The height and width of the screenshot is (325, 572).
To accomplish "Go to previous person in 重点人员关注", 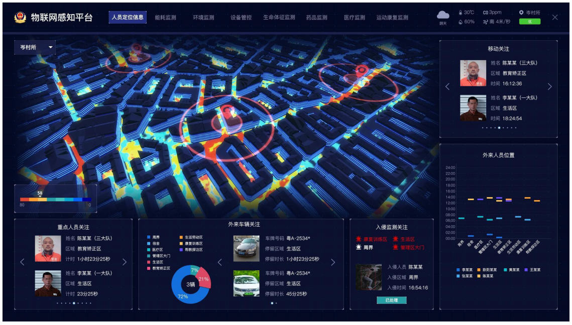I will pos(22,262).
